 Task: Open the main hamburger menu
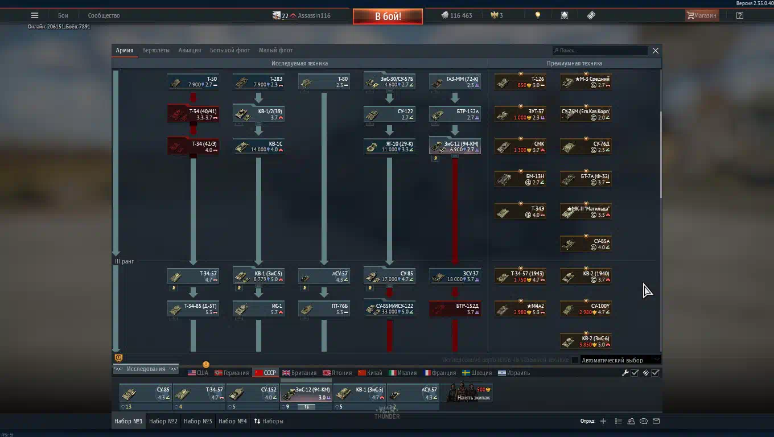(35, 16)
